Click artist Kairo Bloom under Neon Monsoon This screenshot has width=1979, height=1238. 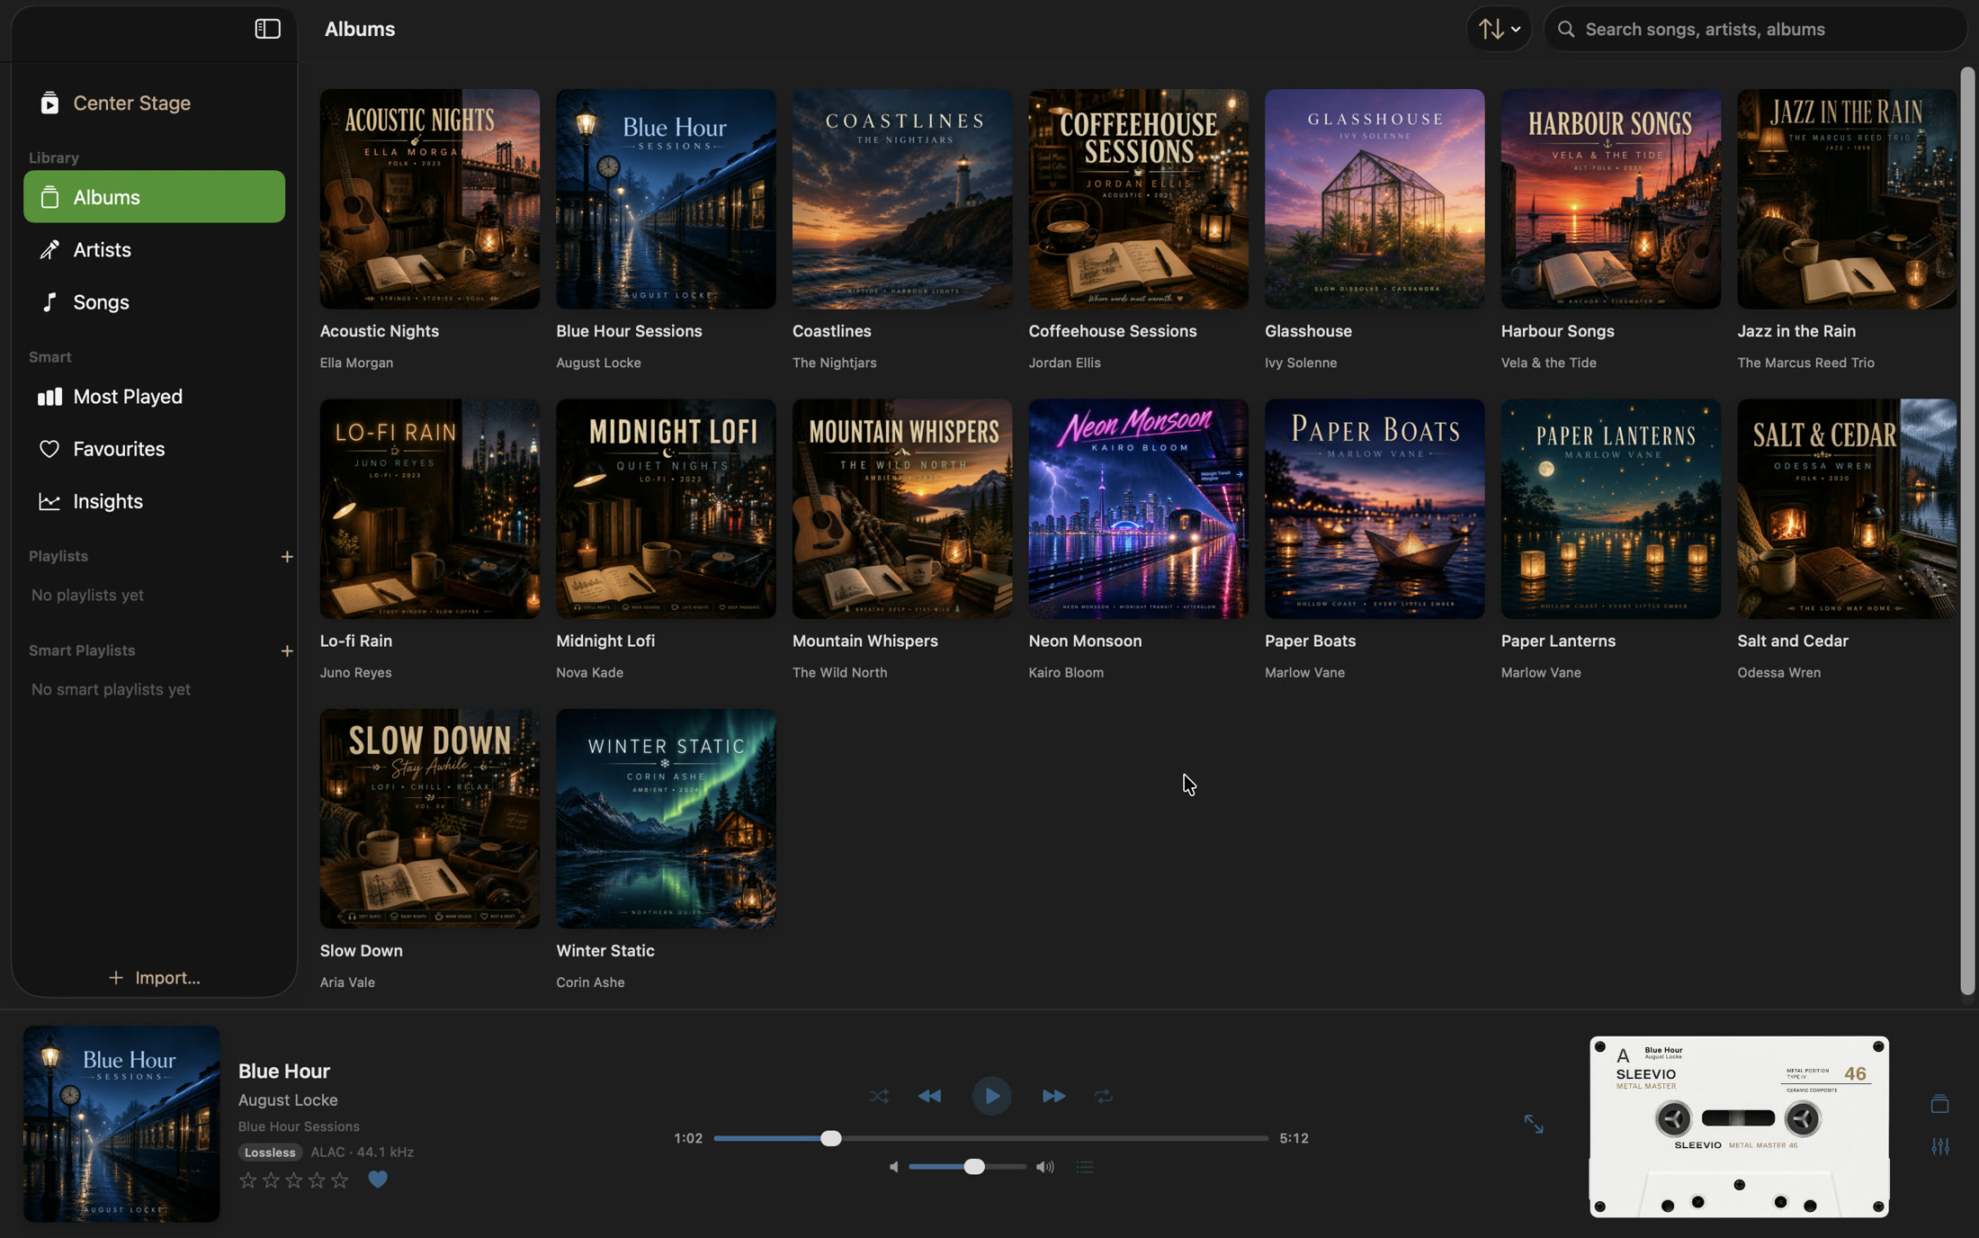coord(1066,672)
